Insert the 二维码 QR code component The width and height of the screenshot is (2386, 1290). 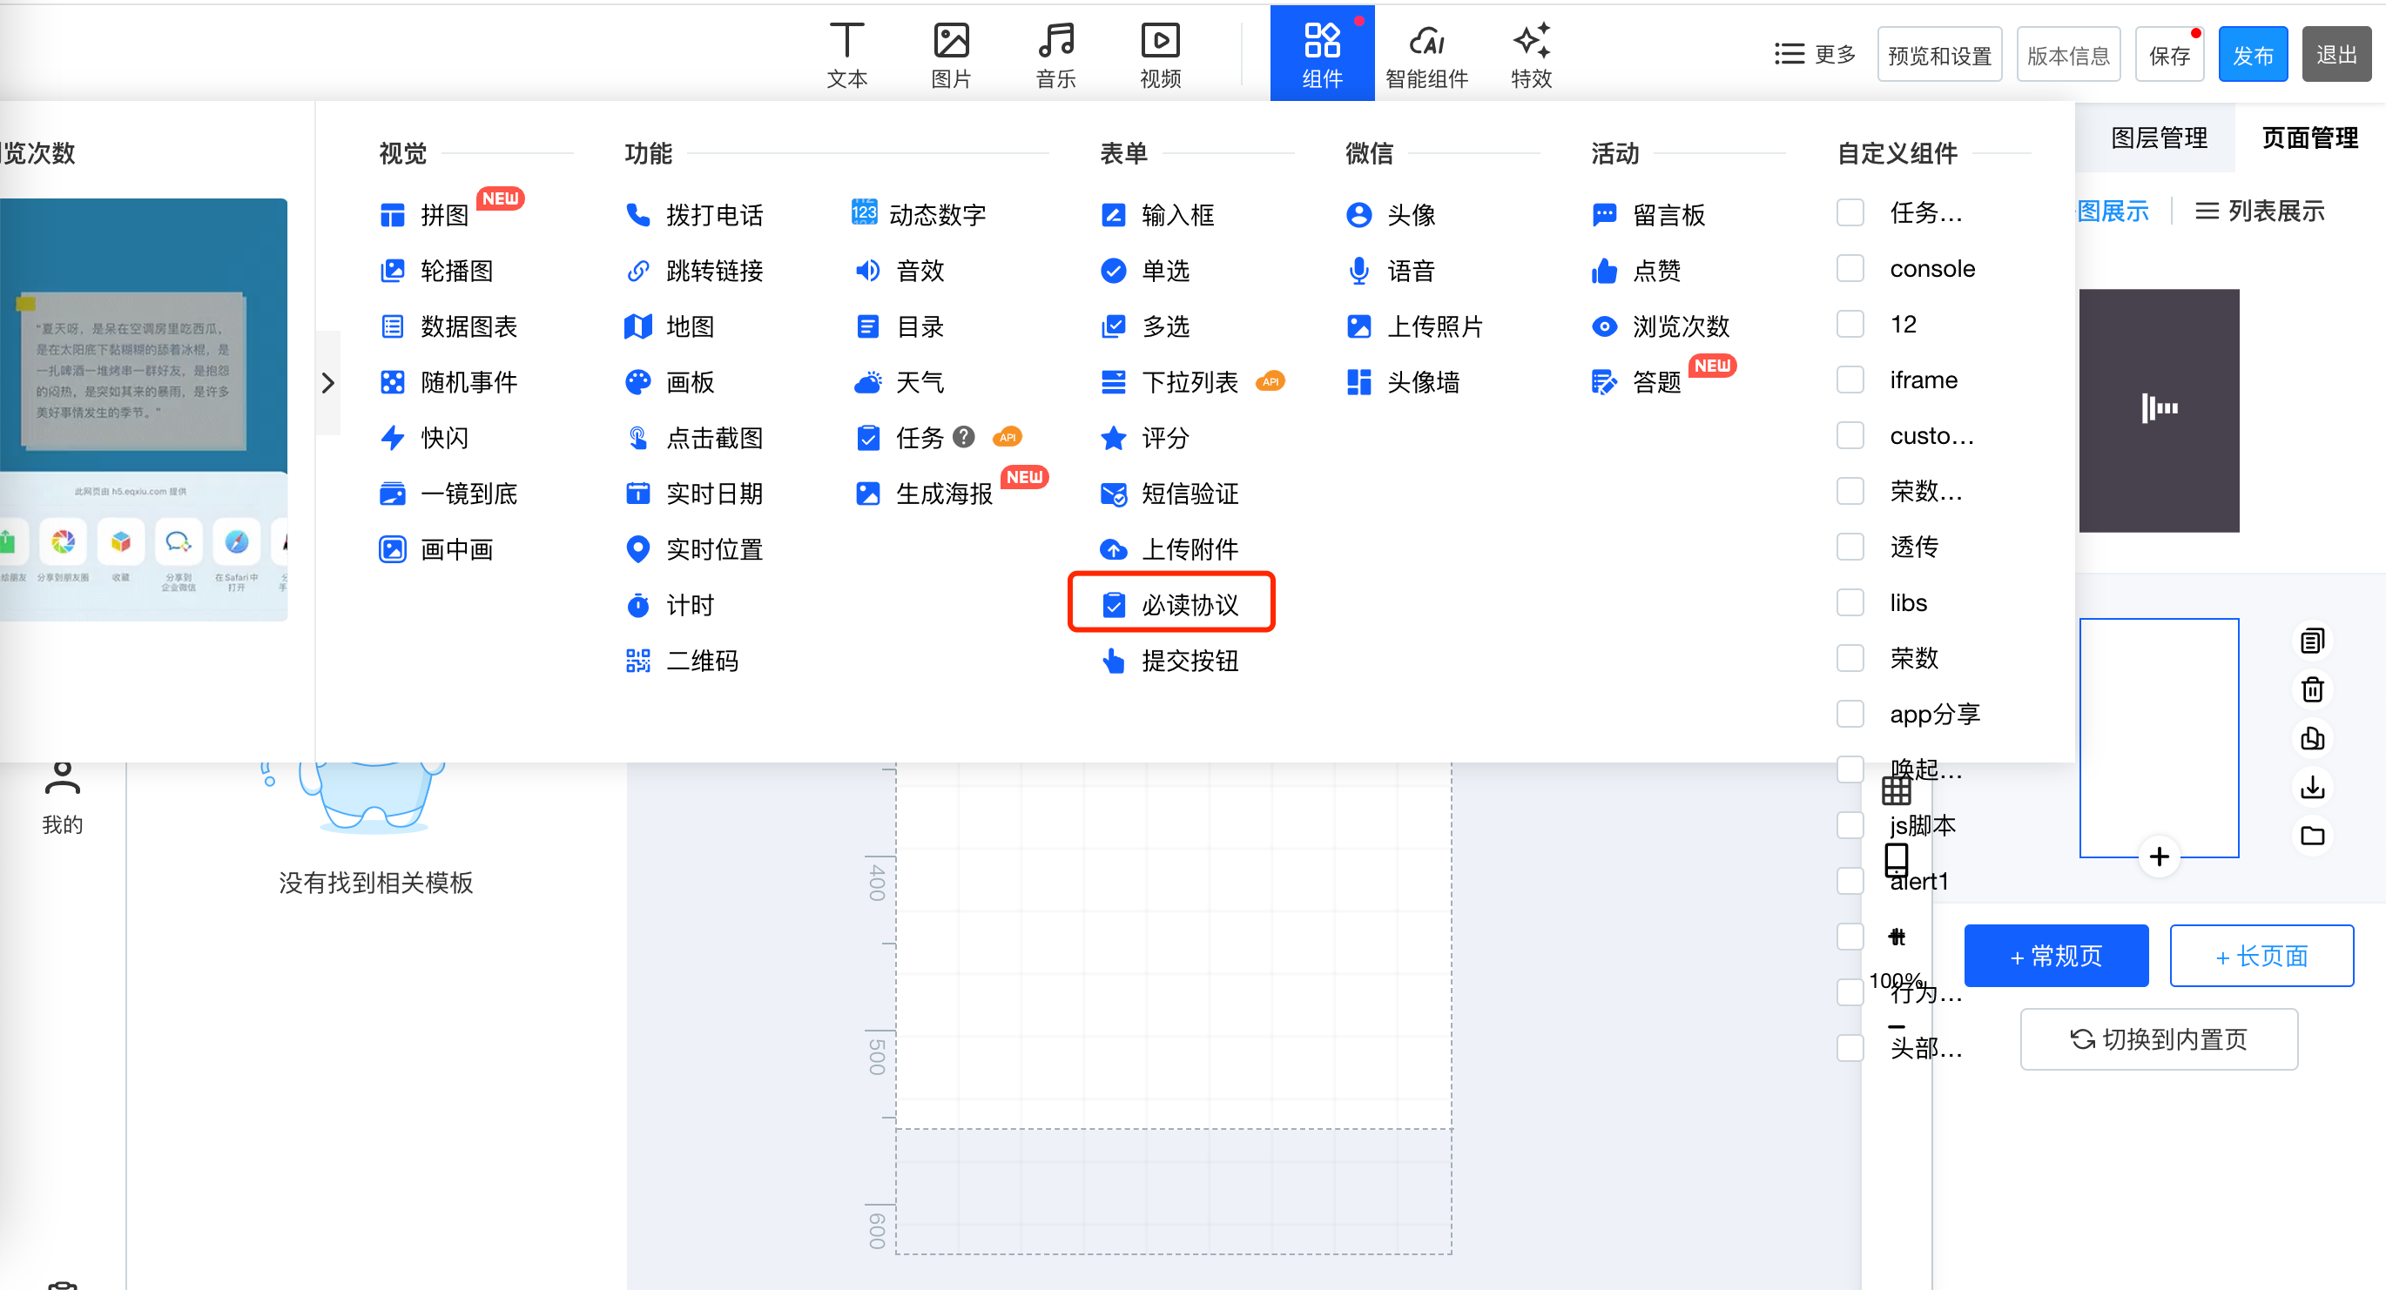pos(683,661)
